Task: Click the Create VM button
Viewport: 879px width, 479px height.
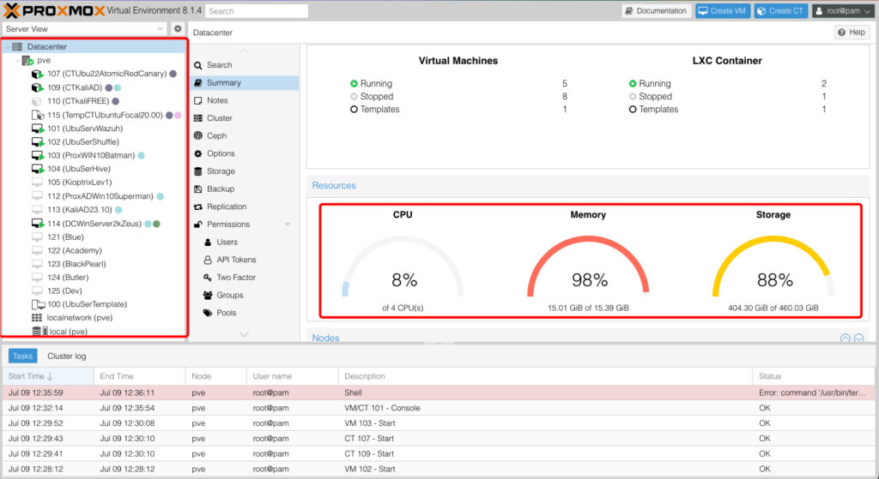Action: point(722,11)
